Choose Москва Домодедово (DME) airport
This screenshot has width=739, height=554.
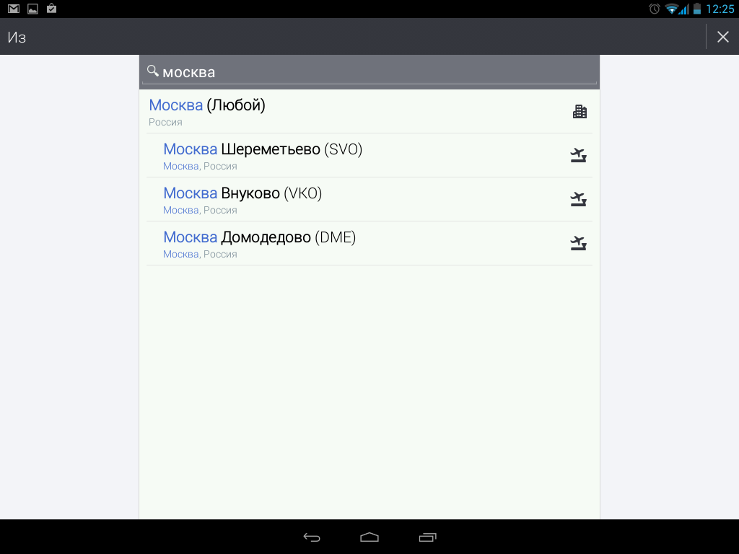pyautogui.click(x=369, y=243)
